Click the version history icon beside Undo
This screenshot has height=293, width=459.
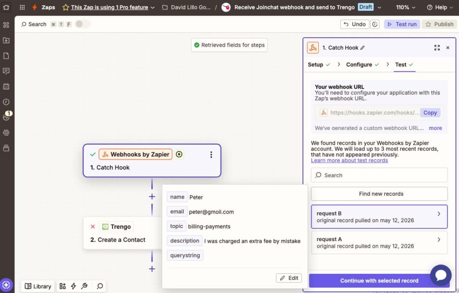[375, 24]
